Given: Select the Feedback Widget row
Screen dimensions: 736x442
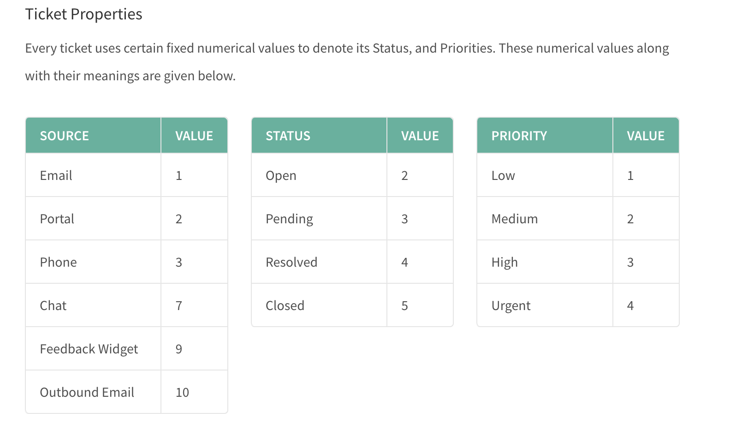Looking at the screenshot, I should coord(127,349).
